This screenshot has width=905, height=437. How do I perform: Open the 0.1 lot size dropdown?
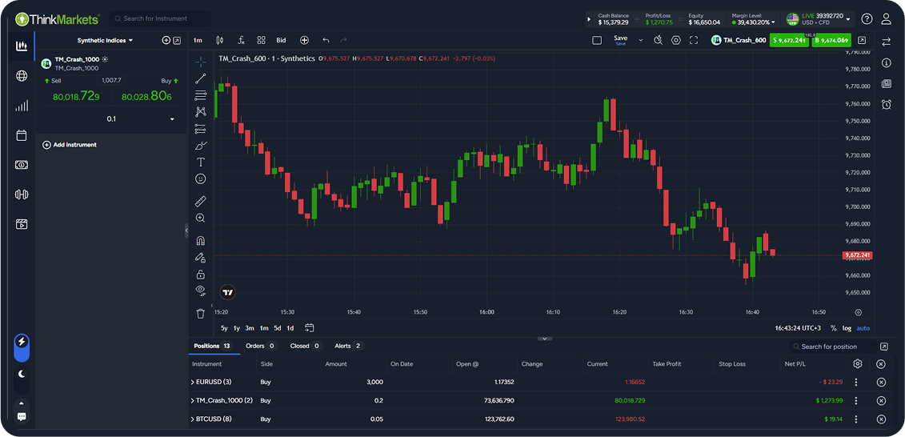pyautogui.click(x=172, y=119)
